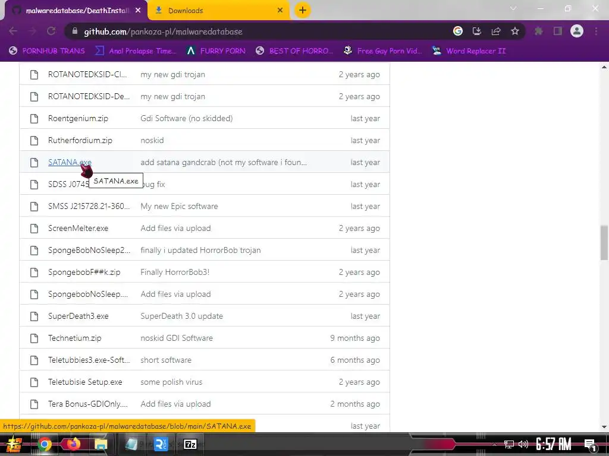Click file icon beside Tera Bonus-GDIOnly
Screen dimensions: 609x456
(34, 404)
